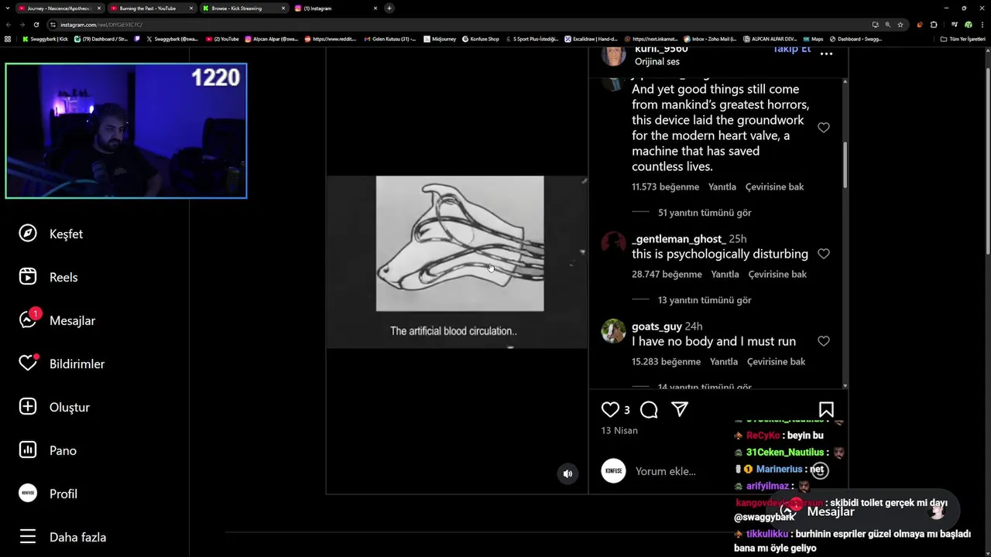The height and width of the screenshot is (557, 991).
Task: Switch to the 'Journey - Nascence/Apotheosis' tab
Action: click(60, 8)
